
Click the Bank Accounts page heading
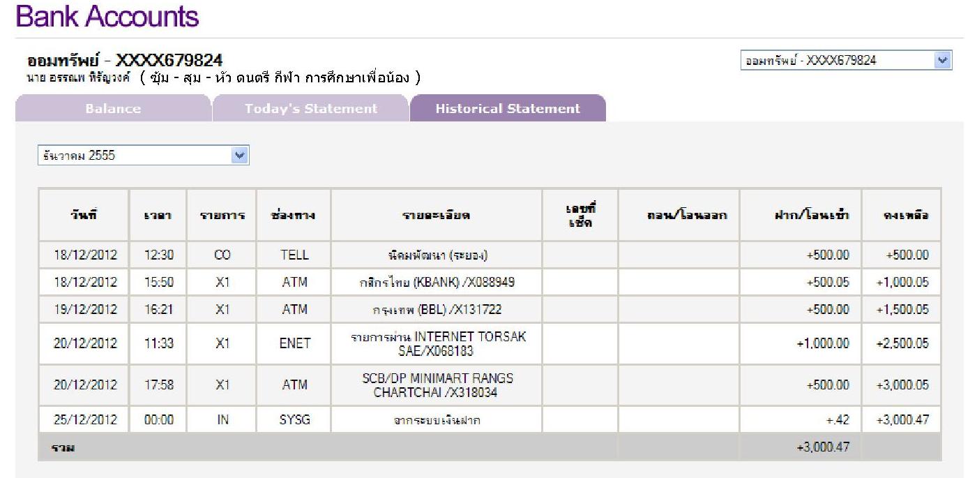point(107,17)
